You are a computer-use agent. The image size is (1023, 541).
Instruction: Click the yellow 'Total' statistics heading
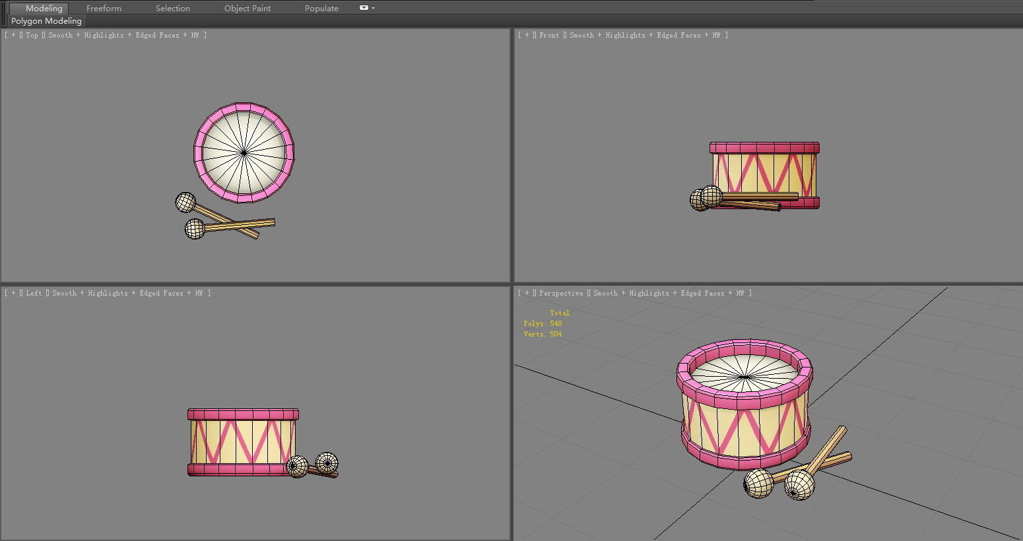coord(560,313)
